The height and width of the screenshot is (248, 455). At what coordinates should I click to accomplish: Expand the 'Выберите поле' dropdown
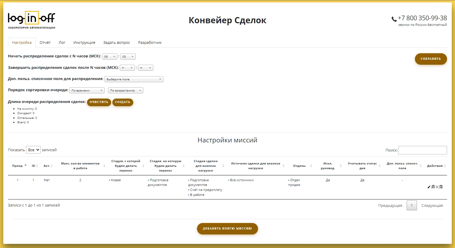pyautogui.click(x=134, y=79)
